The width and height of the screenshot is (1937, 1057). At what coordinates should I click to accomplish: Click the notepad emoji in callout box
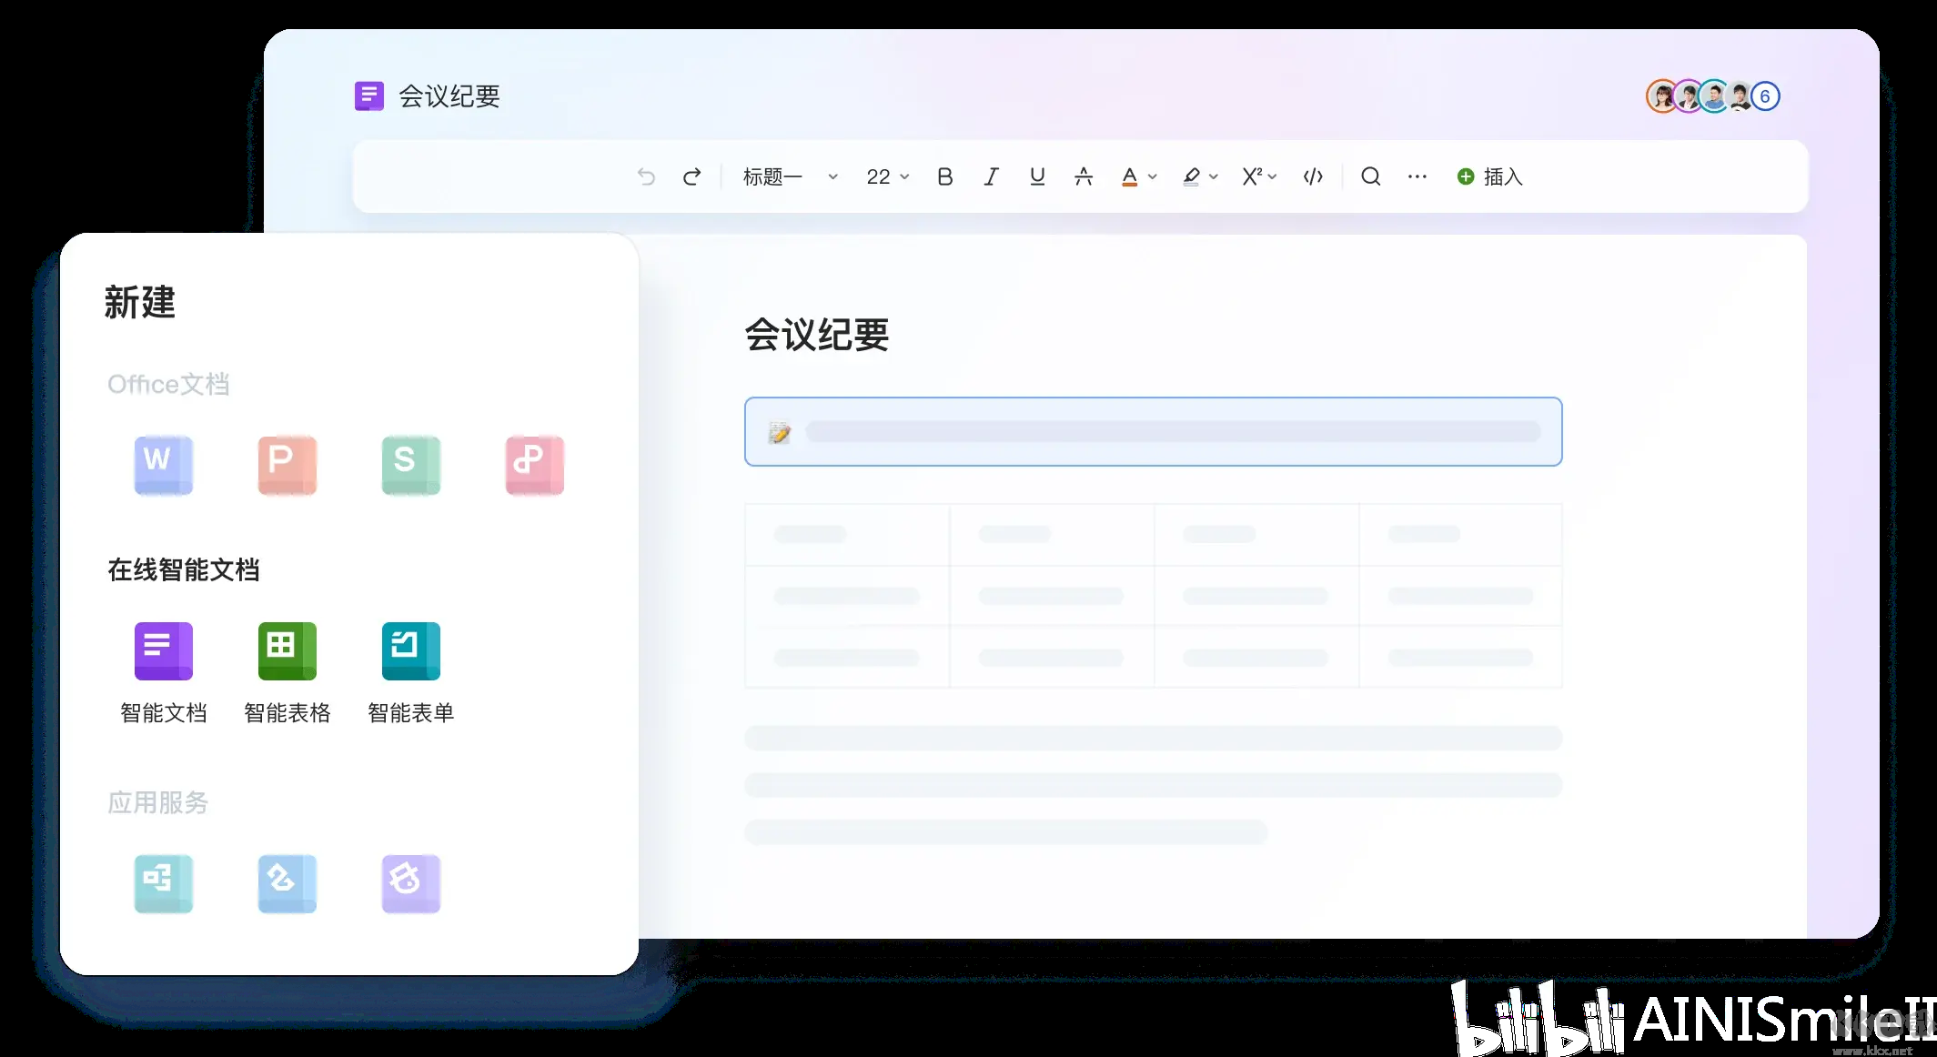[x=780, y=432]
